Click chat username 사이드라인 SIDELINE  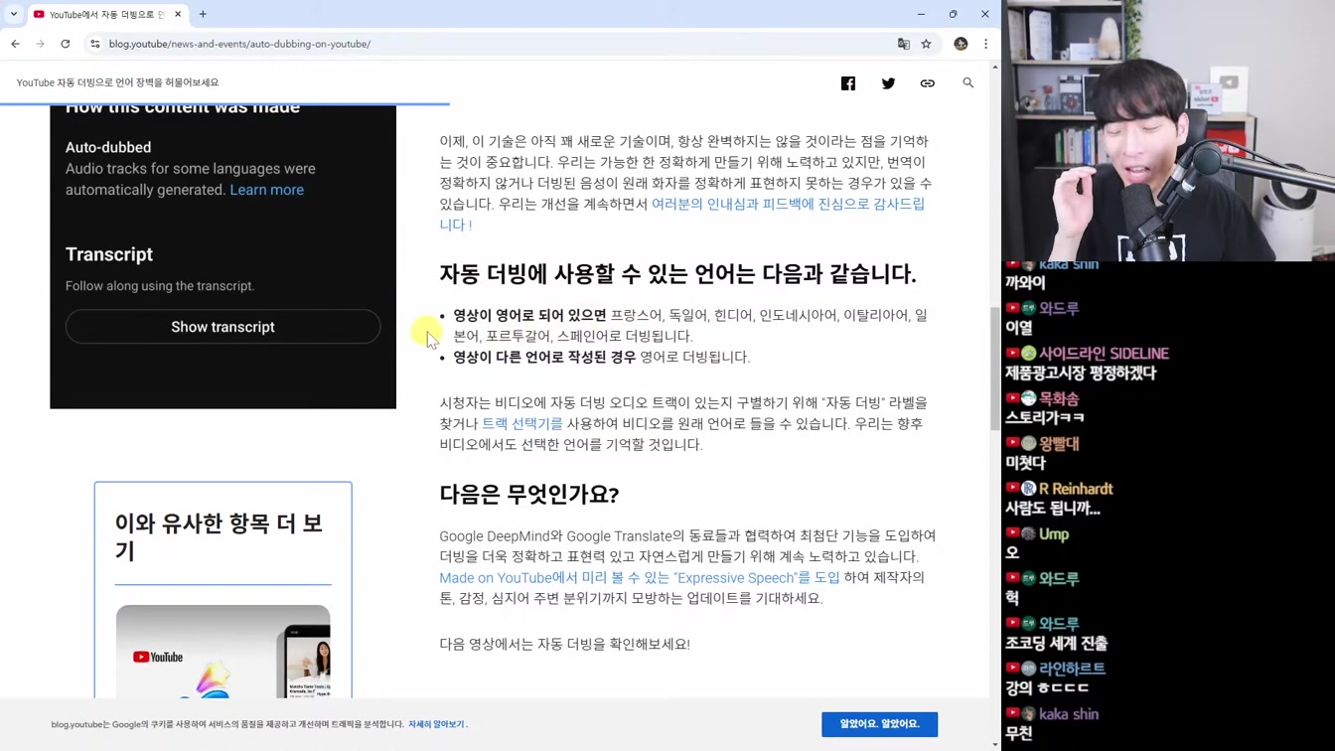(x=1104, y=354)
